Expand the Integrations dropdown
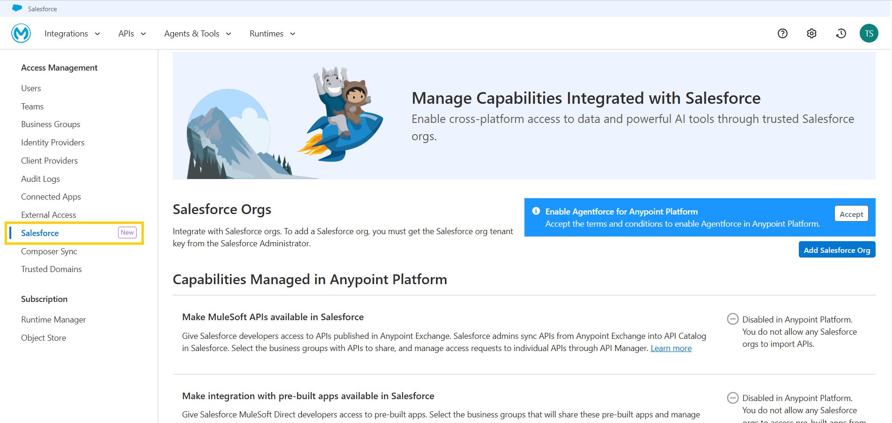The width and height of the screenshot is (892, 423). (72, 34)
